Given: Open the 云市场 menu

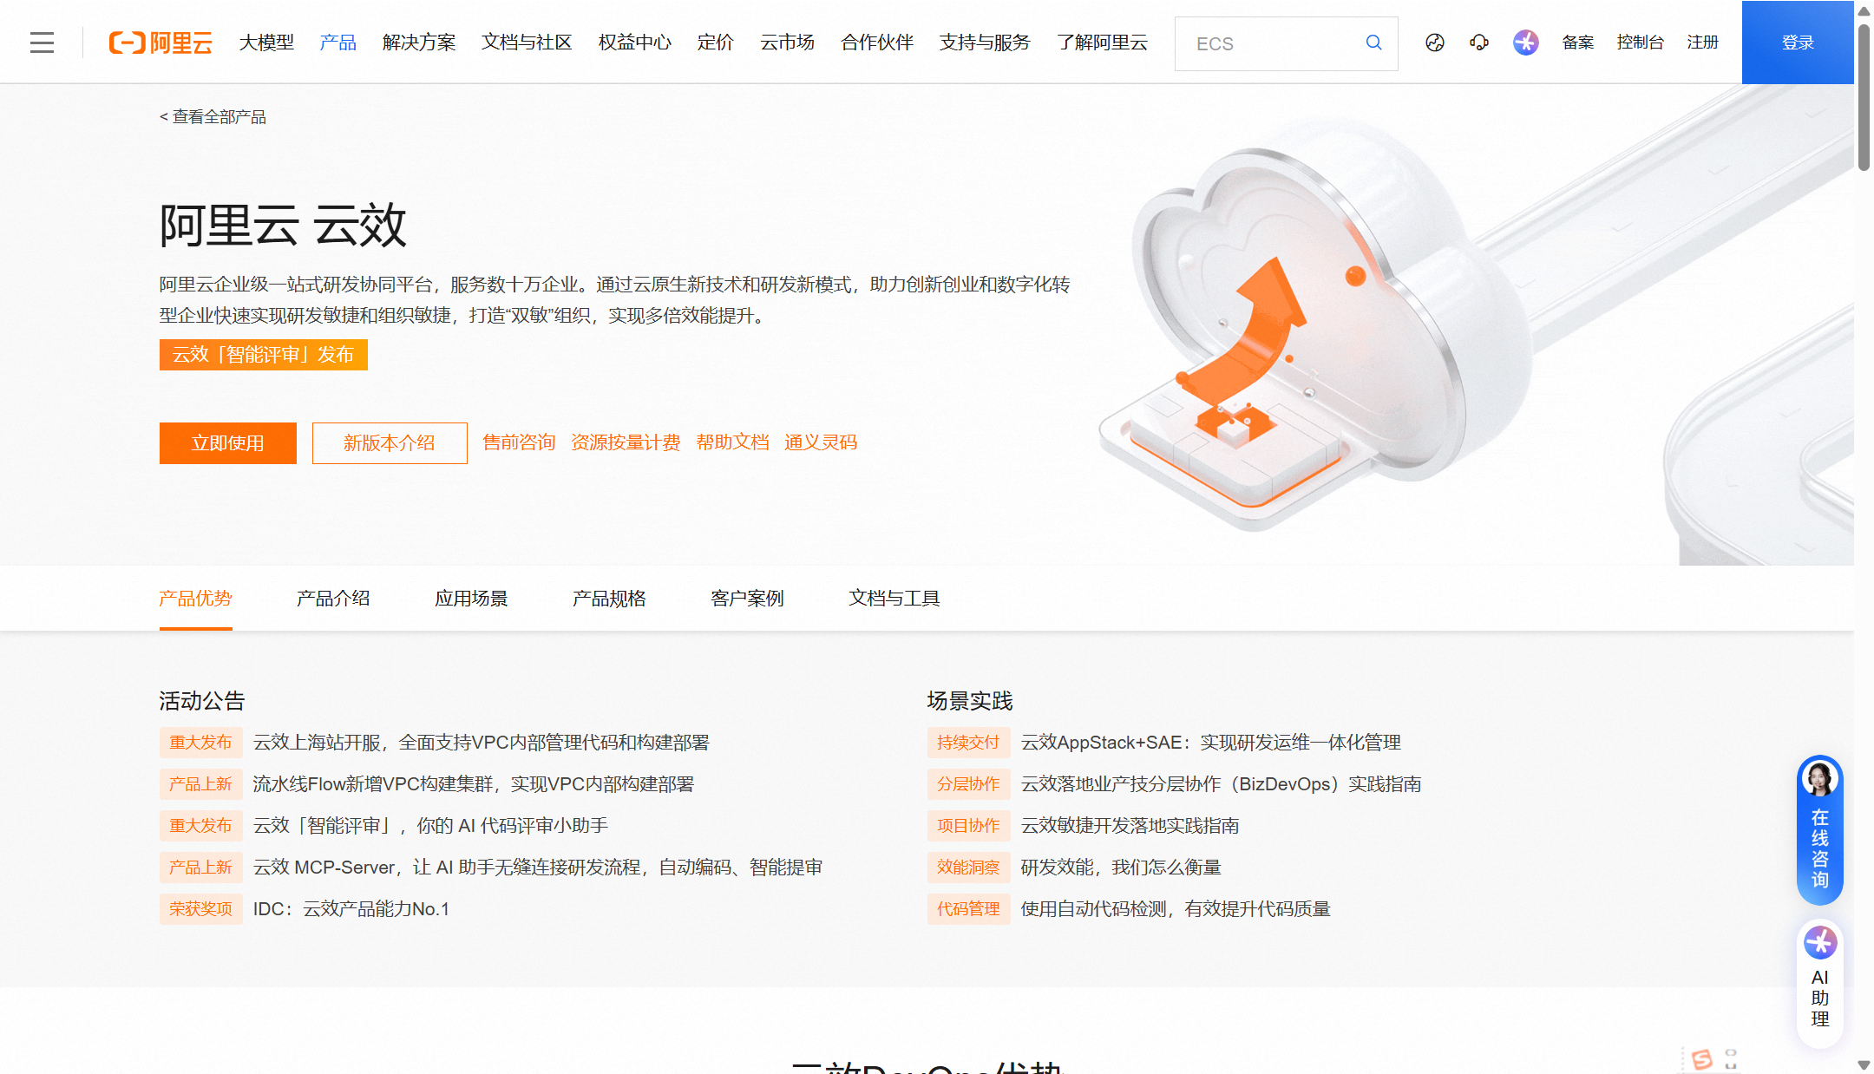Looking at the screenshot, I should tap(786, 43).
